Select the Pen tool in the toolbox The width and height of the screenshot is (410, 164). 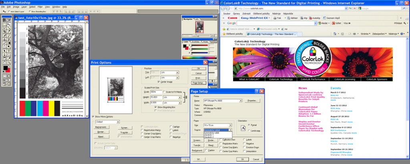coord(5,54)
